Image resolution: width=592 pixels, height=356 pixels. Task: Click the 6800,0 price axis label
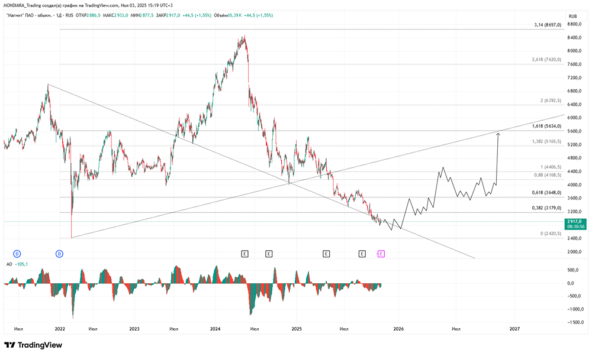[x=575, y=91]
